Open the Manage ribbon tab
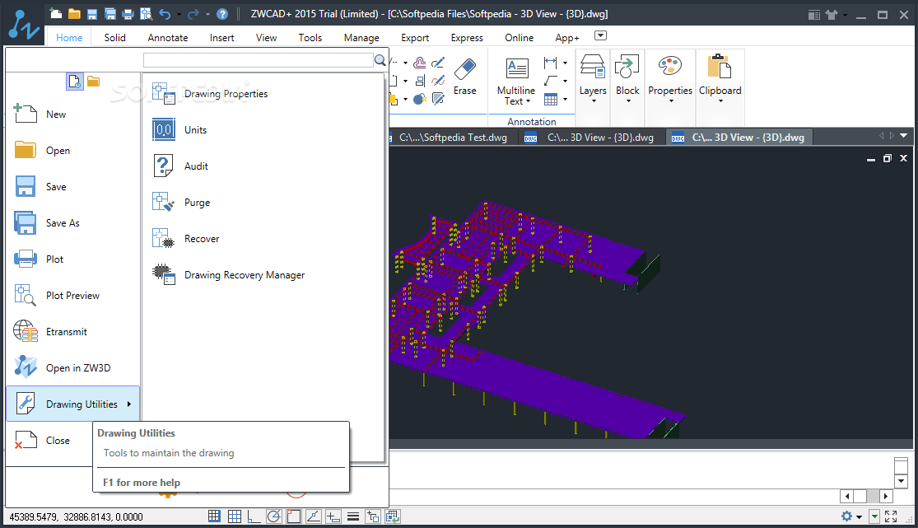The height and width of the screenshot is (528, 918). click(x=361, y=38)
